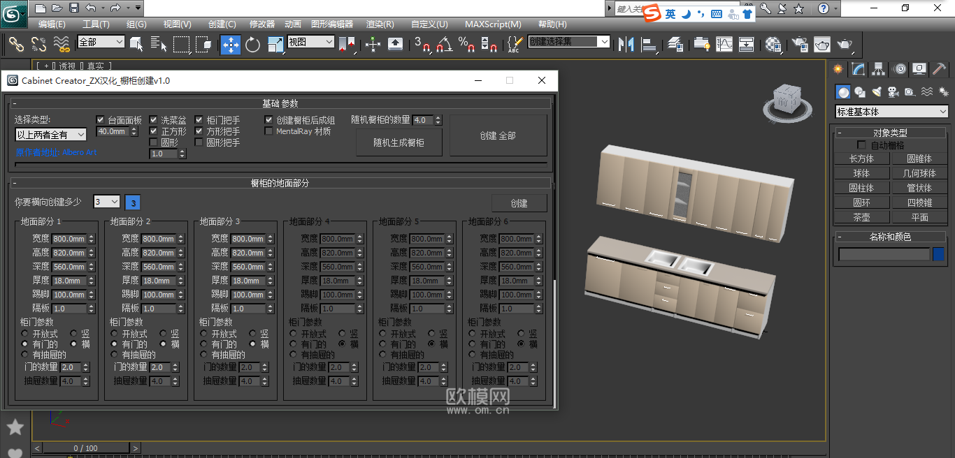Click the 随机生成橱柜 button
The width and height of the screenshot is (955, 458).
tap(398, 142)
